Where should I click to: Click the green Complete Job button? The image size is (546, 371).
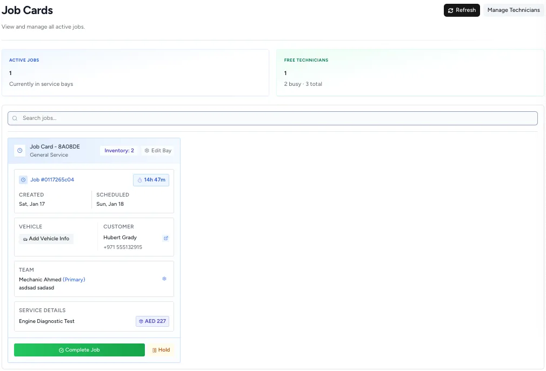coord(79,350)
